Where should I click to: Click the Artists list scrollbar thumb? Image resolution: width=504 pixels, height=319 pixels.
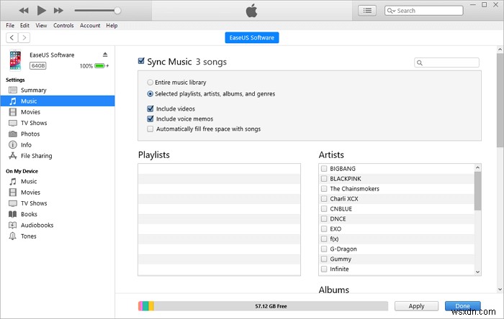click(477, 191)
